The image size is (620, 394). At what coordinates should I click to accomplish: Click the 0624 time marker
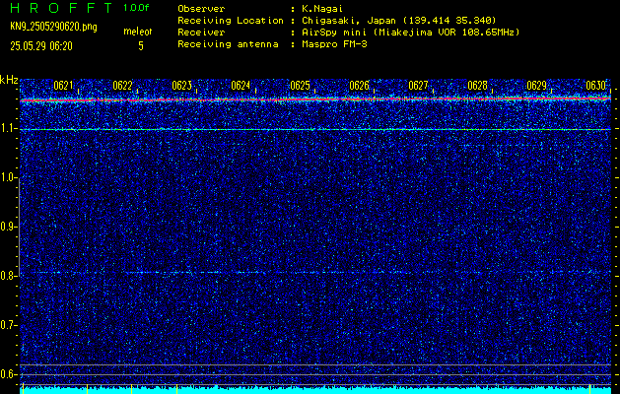(241, 86)
